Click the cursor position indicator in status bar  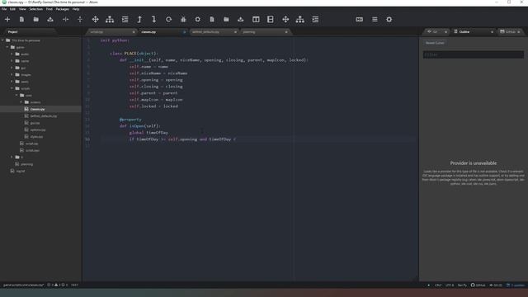pos(74,285)
